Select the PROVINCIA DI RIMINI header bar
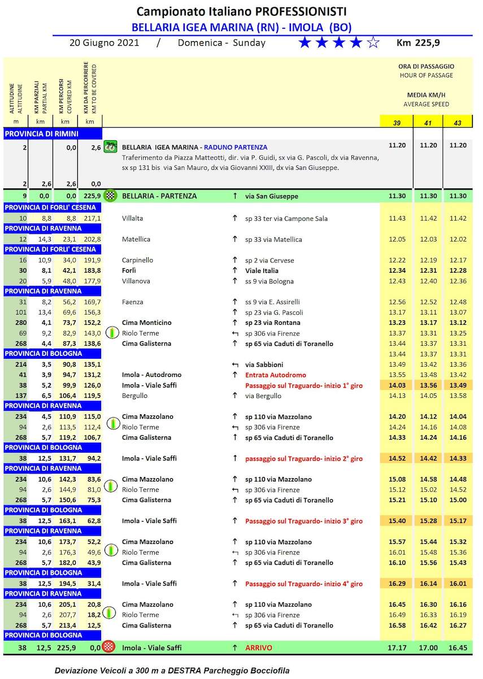Image resolution: width=483 pixels, height=679 pixels. click(x=53, y=134)
